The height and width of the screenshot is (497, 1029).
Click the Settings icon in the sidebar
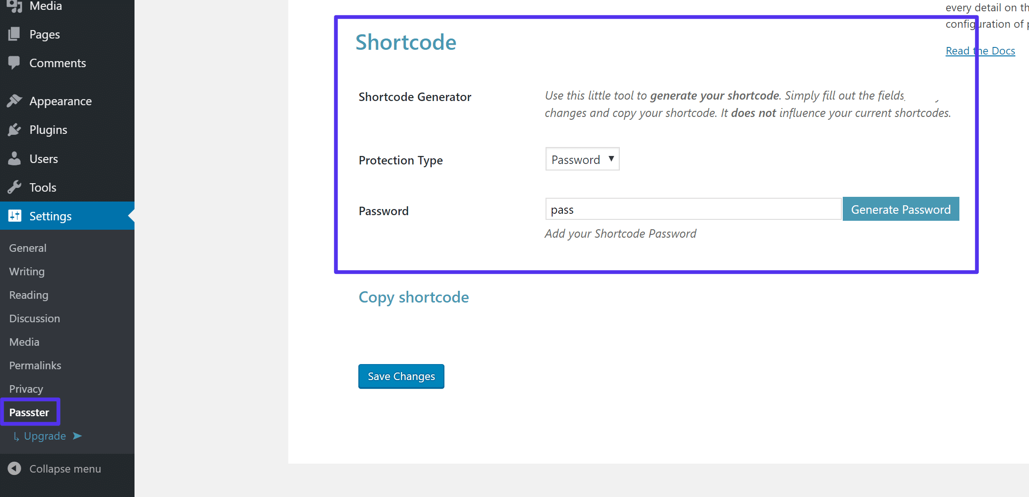tap(15, 216)
